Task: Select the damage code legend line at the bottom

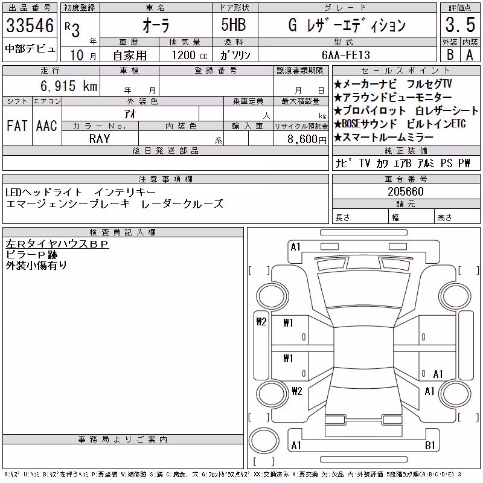Action: coord(232,474)
